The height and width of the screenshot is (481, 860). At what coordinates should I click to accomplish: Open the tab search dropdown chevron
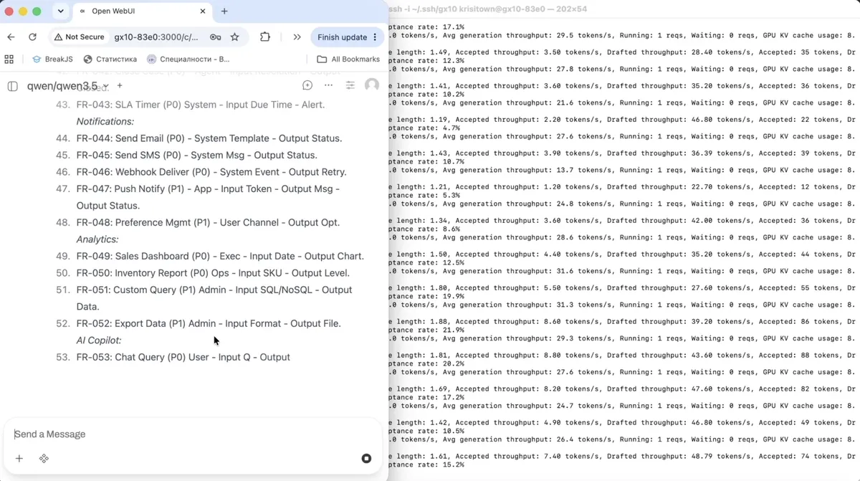[60, 11]
